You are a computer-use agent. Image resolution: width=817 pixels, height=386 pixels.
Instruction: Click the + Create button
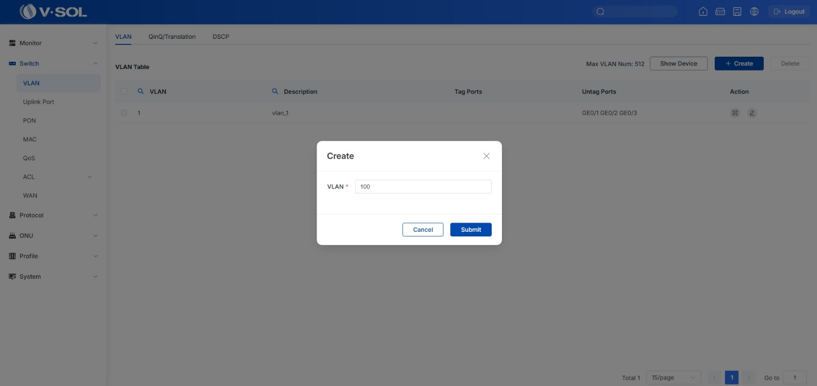pos(739,64)
